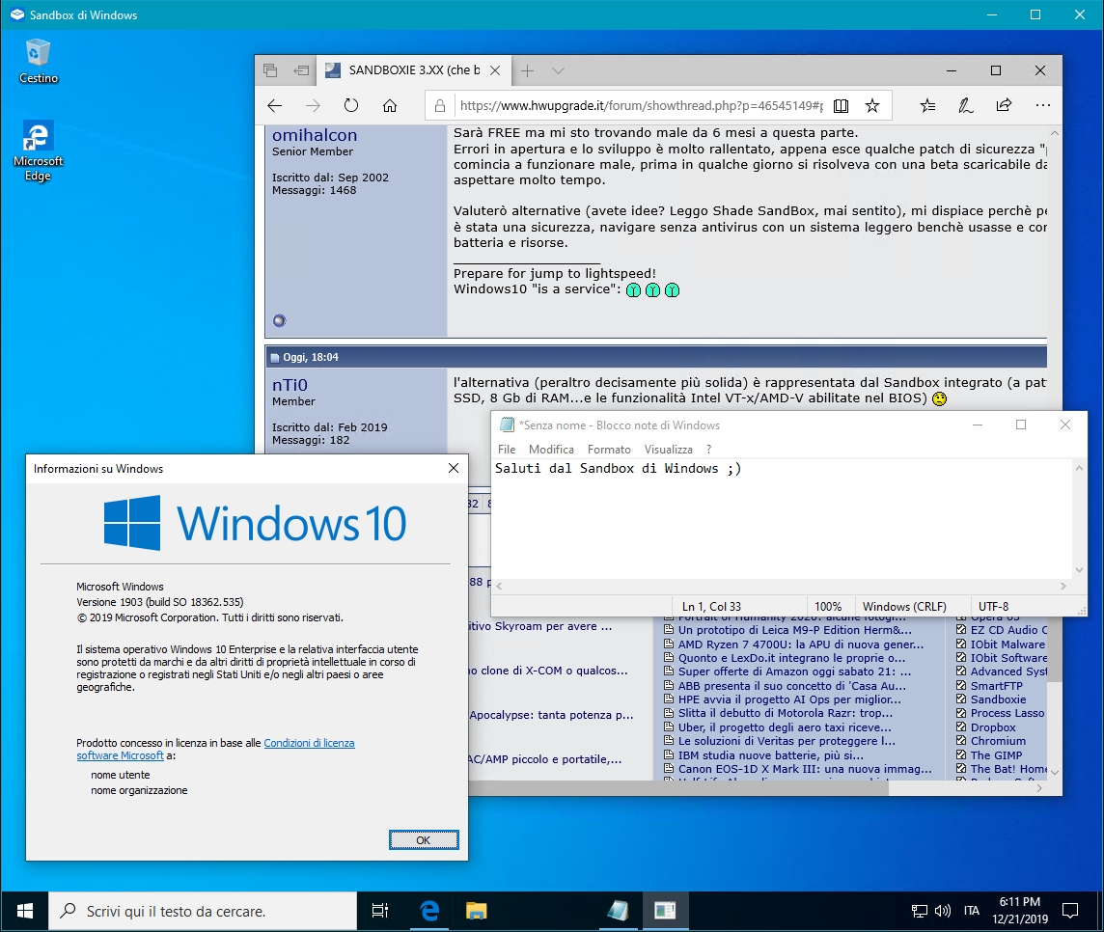
Task: Open the Process Lasso download link
Action: (1007, 713)
